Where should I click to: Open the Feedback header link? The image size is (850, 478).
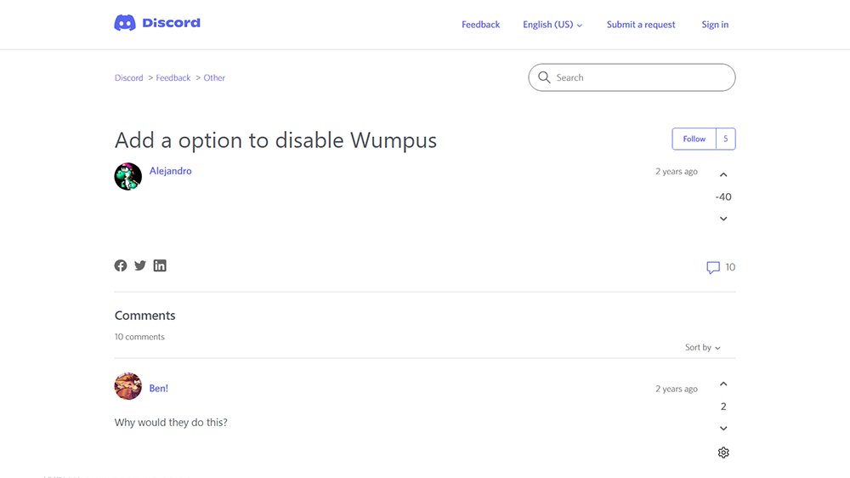coord(480,25)
